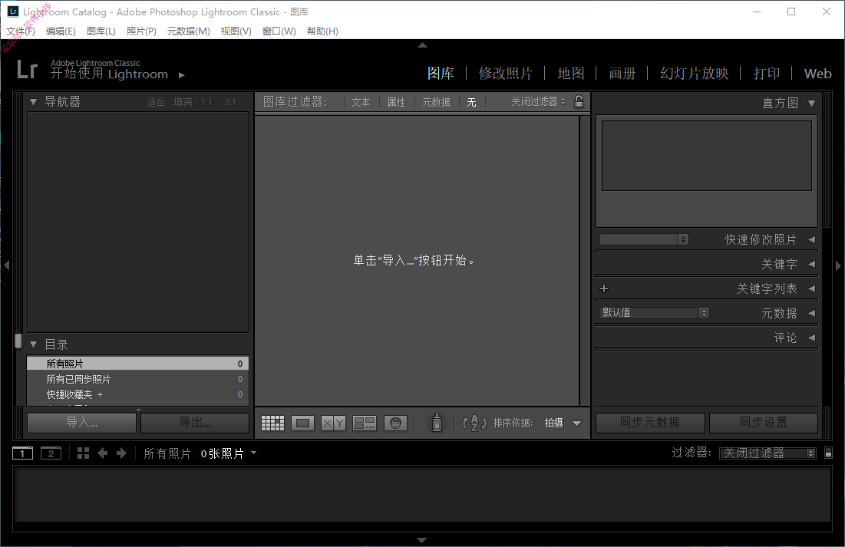Add keyword with plus icon
The height and width of the screenshot is (547, 845).
pyautogui.click(x=604, y=288)
